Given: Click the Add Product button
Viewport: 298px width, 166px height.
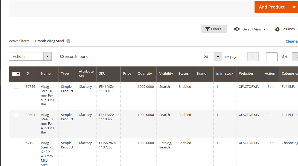Looking at the screenshot, I should point(272,7).
